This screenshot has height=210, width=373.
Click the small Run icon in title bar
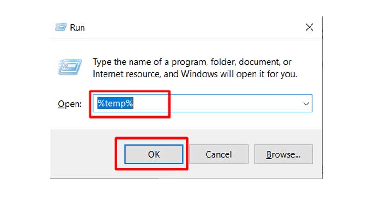[61, 28]
